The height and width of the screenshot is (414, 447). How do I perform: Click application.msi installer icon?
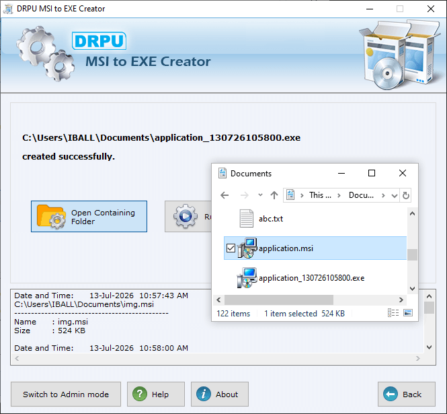tap(247, 248)
